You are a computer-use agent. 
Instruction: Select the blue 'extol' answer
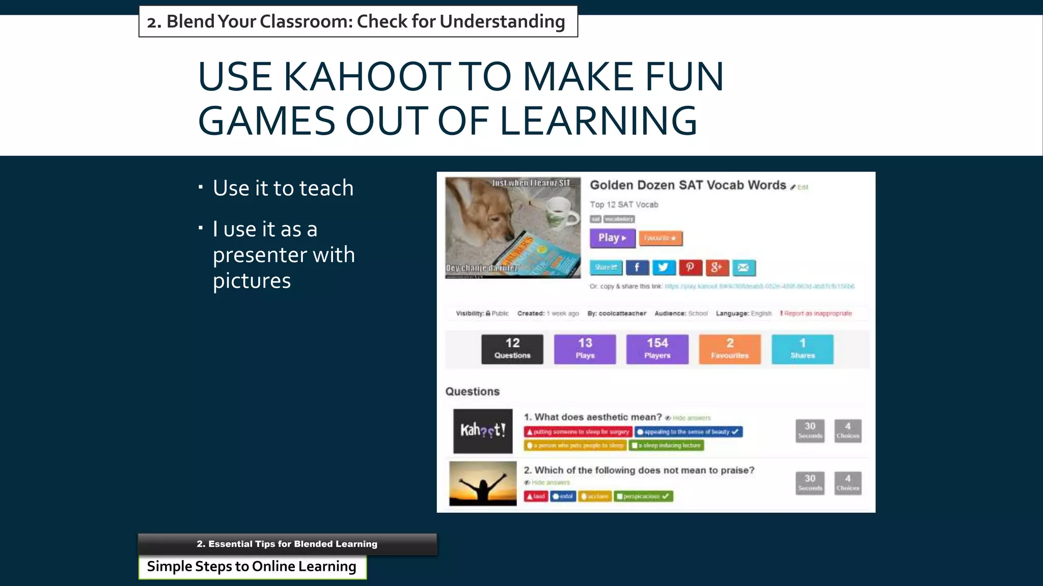pyautogui.click(x=563, y=496)
